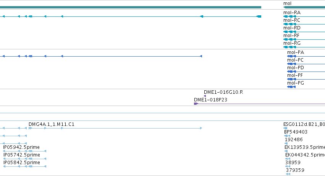
Task: Select the DME1-018P23 feature label
Action: click(210, 100)
